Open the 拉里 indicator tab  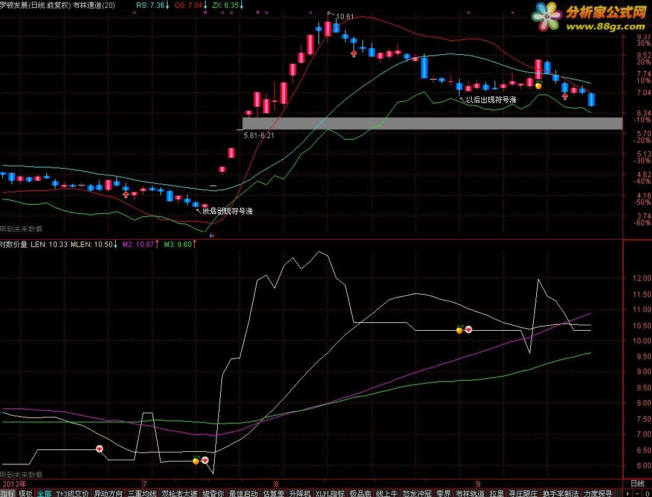click(x=496, y=493)
